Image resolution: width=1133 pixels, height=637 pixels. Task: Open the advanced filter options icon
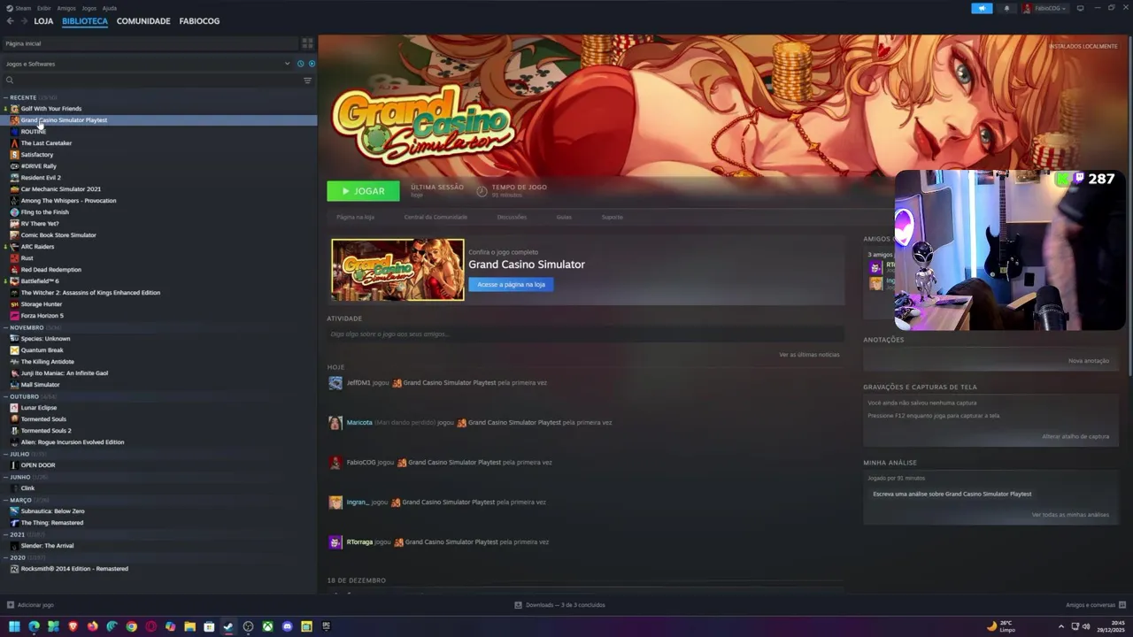coord(307,81)
